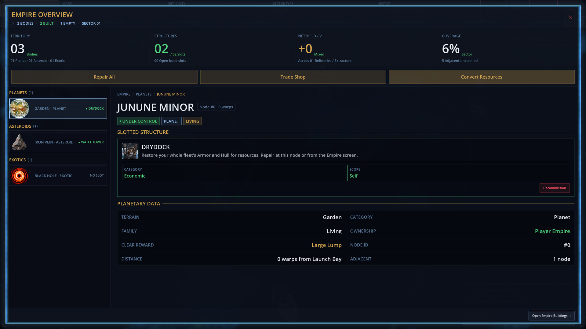Click the Planets (1) section header
Image resolution: width=586 pixels, height=329 pixels.
(21, 93)
